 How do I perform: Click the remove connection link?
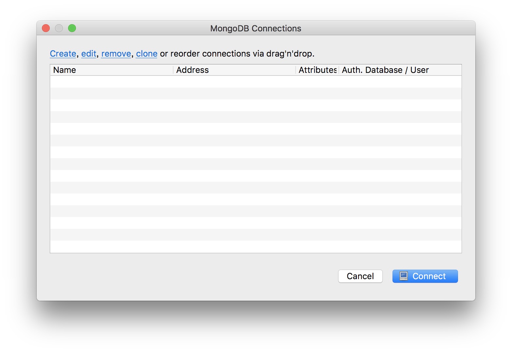(116, 54)
